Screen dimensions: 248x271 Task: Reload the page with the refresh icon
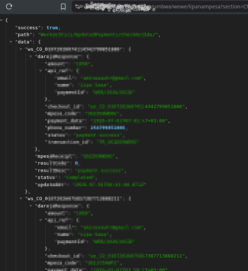[9, 7]
